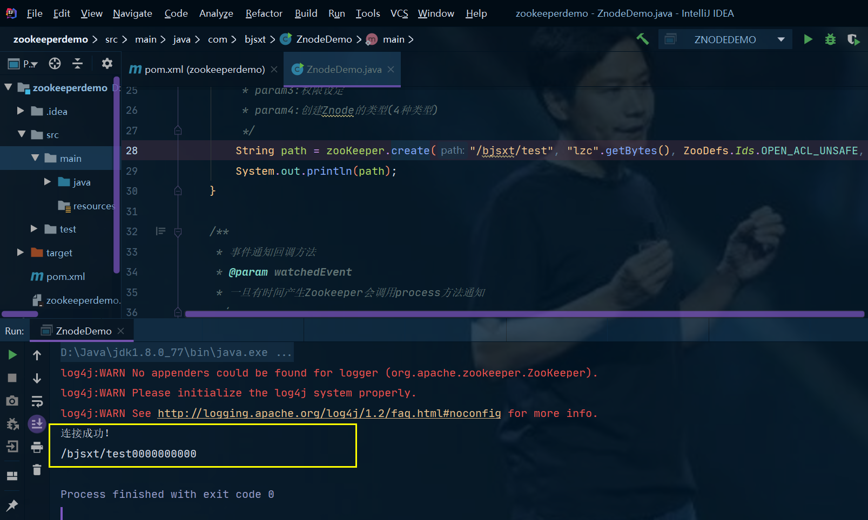Collapse the src folder
The height and width of the screenshot is (520, 868).
click(22, 134)
